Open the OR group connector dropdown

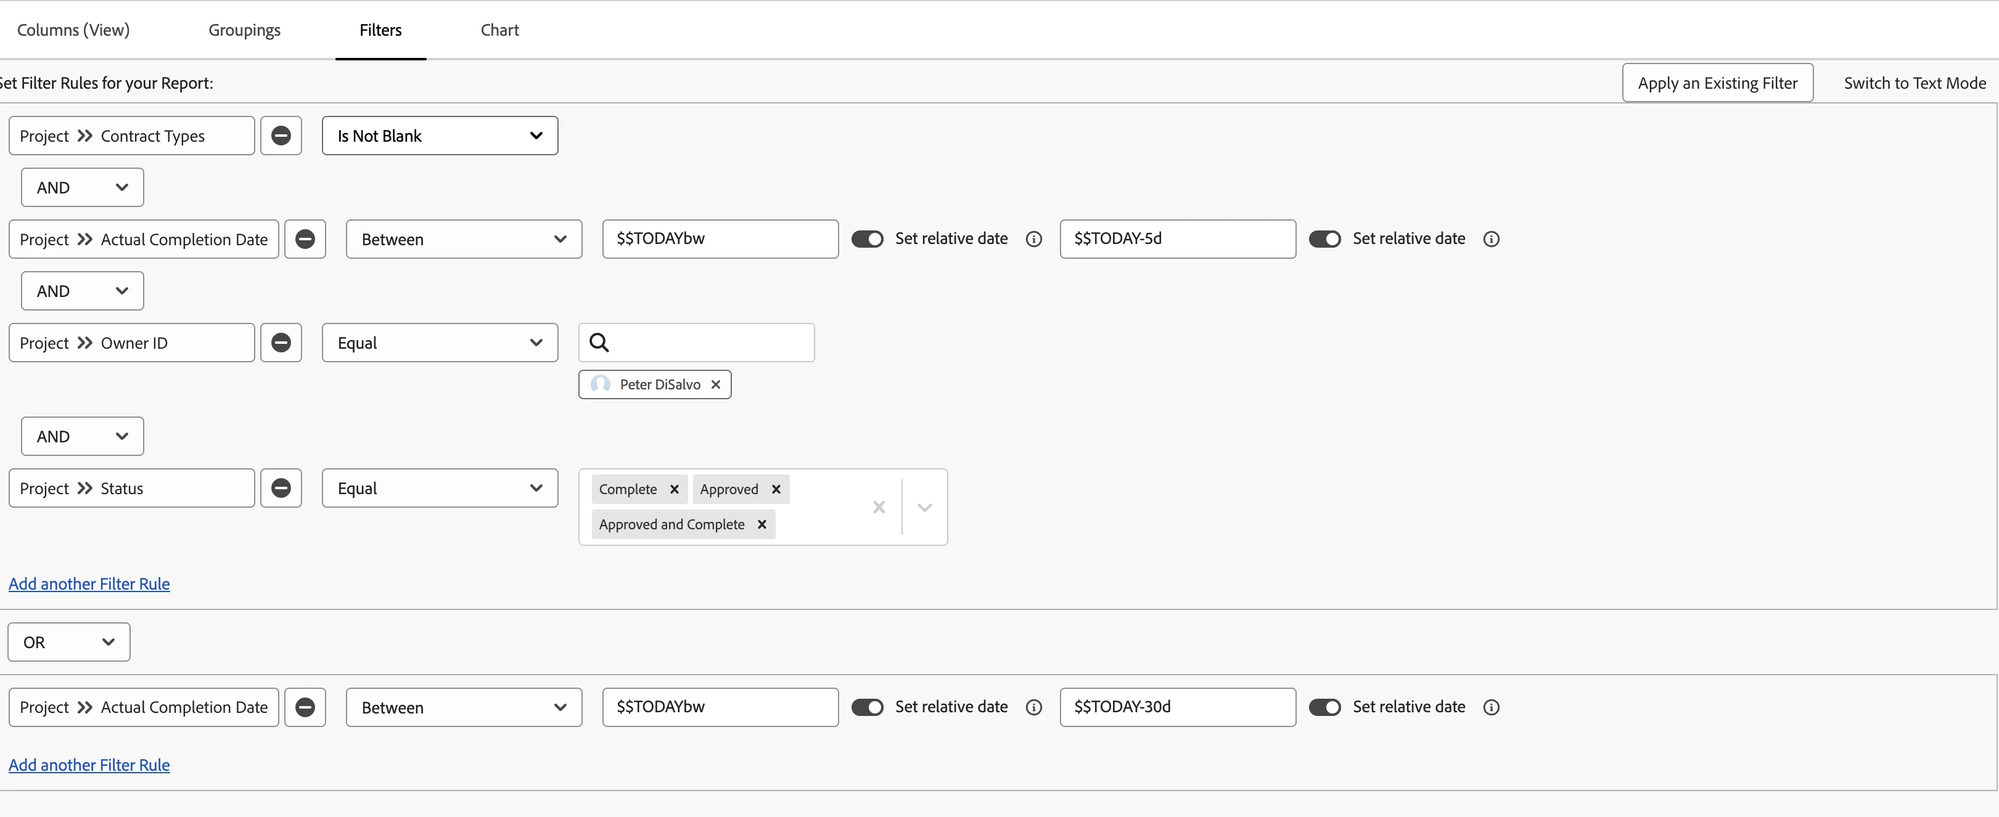tap(68, 642)
